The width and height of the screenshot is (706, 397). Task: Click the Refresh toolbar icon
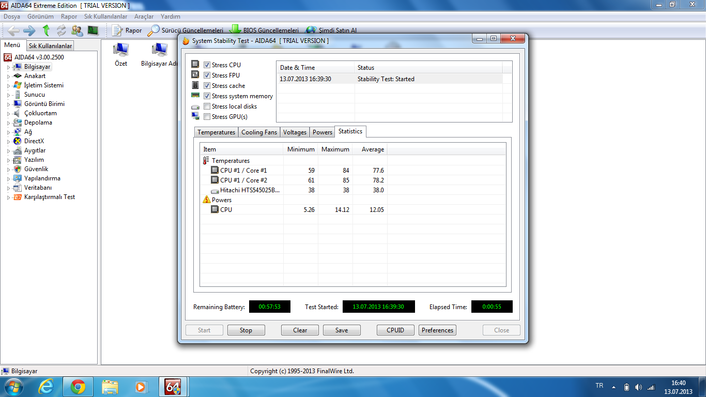62,30
